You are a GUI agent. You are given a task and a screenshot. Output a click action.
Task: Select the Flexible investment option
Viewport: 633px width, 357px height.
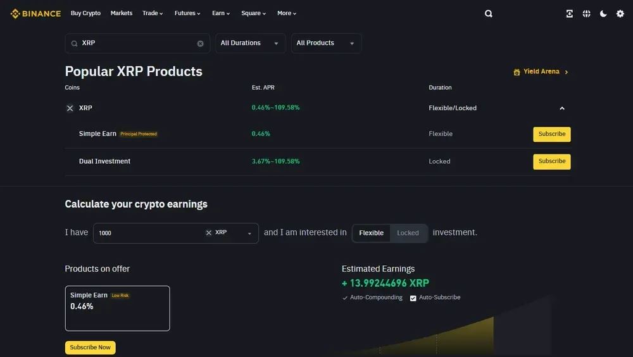tap(371, 233)
